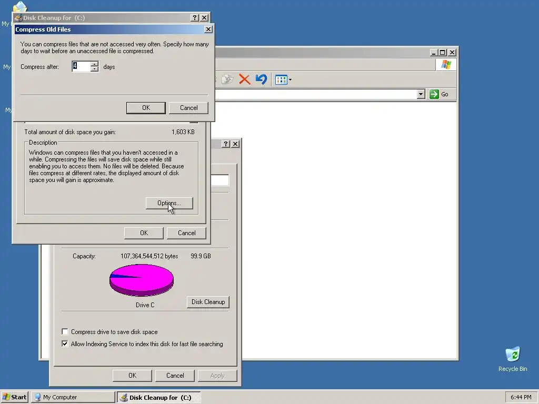The image size is (539, 404).
Task: Close the My Computer window
Action: pos(452,52)
